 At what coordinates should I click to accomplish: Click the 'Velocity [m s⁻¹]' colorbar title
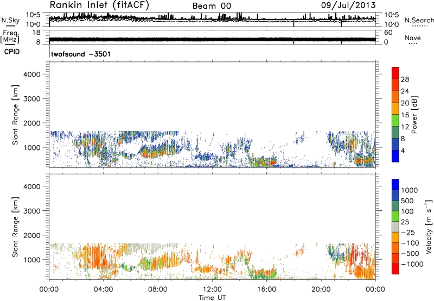pos(429,227)
